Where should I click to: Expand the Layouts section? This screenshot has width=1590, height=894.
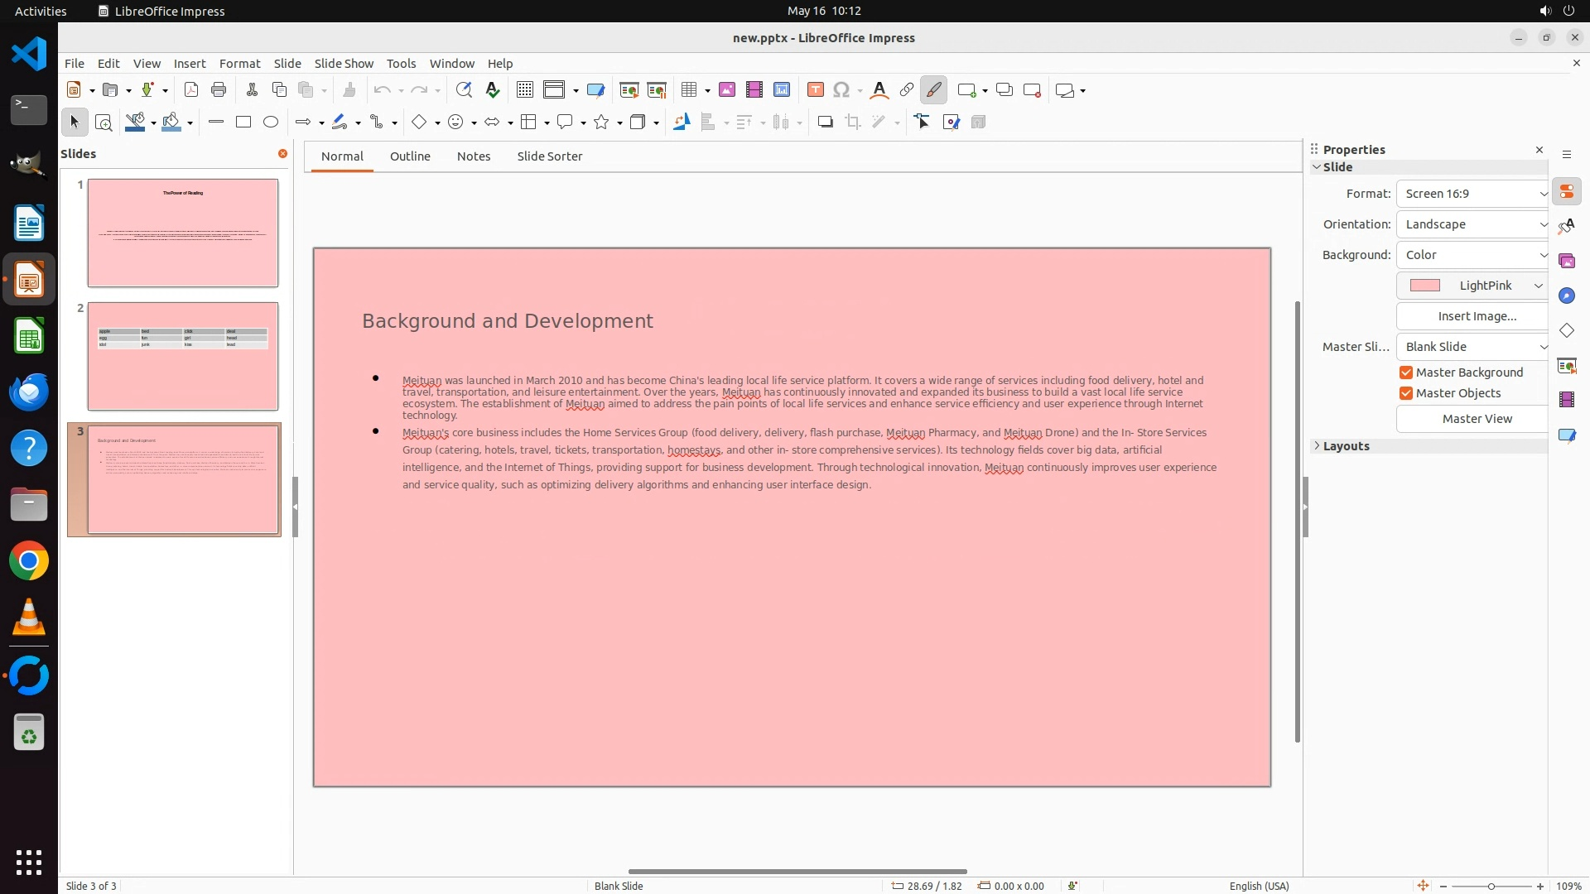pos(1345,446)
